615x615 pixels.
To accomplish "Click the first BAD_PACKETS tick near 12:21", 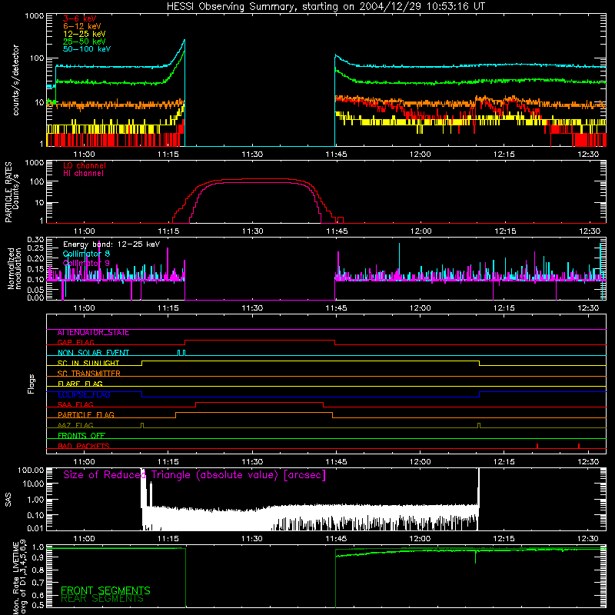I will tap(537, 446).
